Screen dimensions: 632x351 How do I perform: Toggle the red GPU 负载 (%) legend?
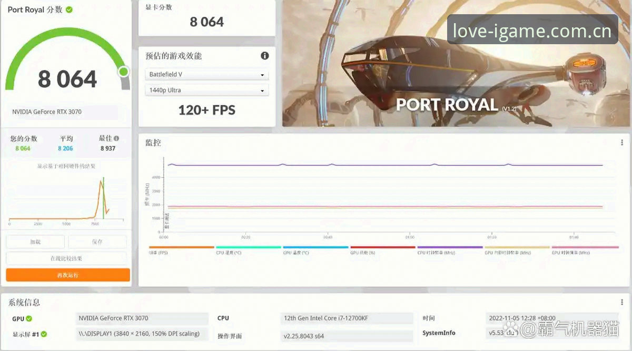(x=383, y=250)
